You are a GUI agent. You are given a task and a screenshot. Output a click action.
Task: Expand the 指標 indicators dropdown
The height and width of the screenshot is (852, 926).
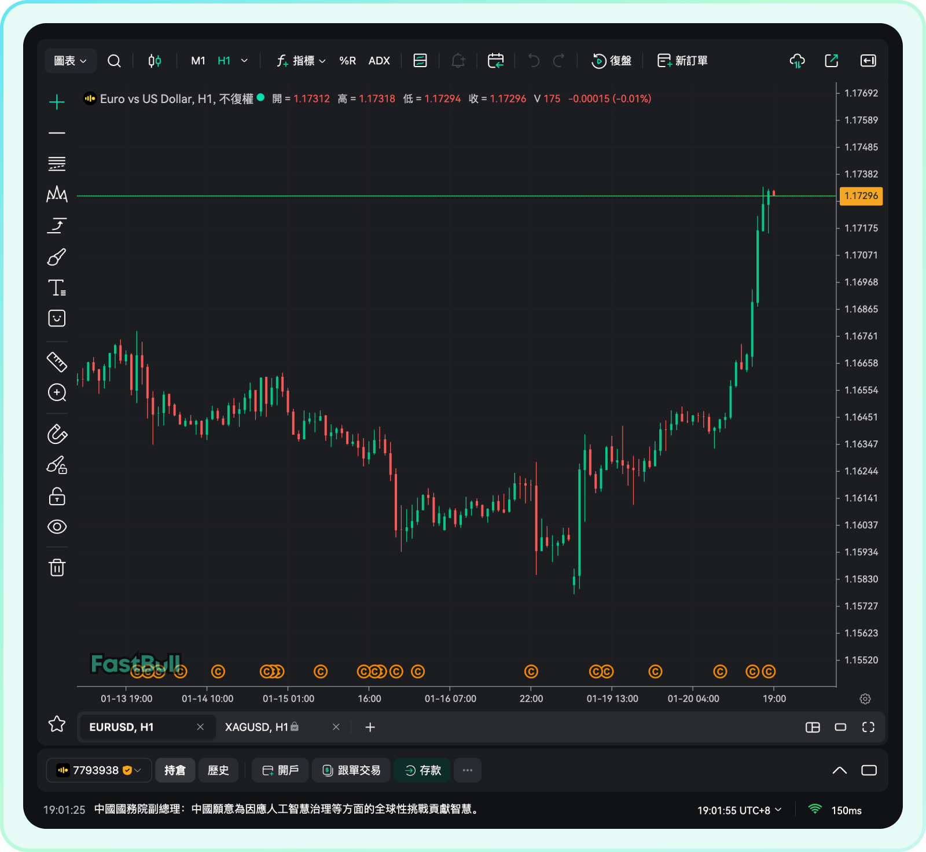point(302,61)
